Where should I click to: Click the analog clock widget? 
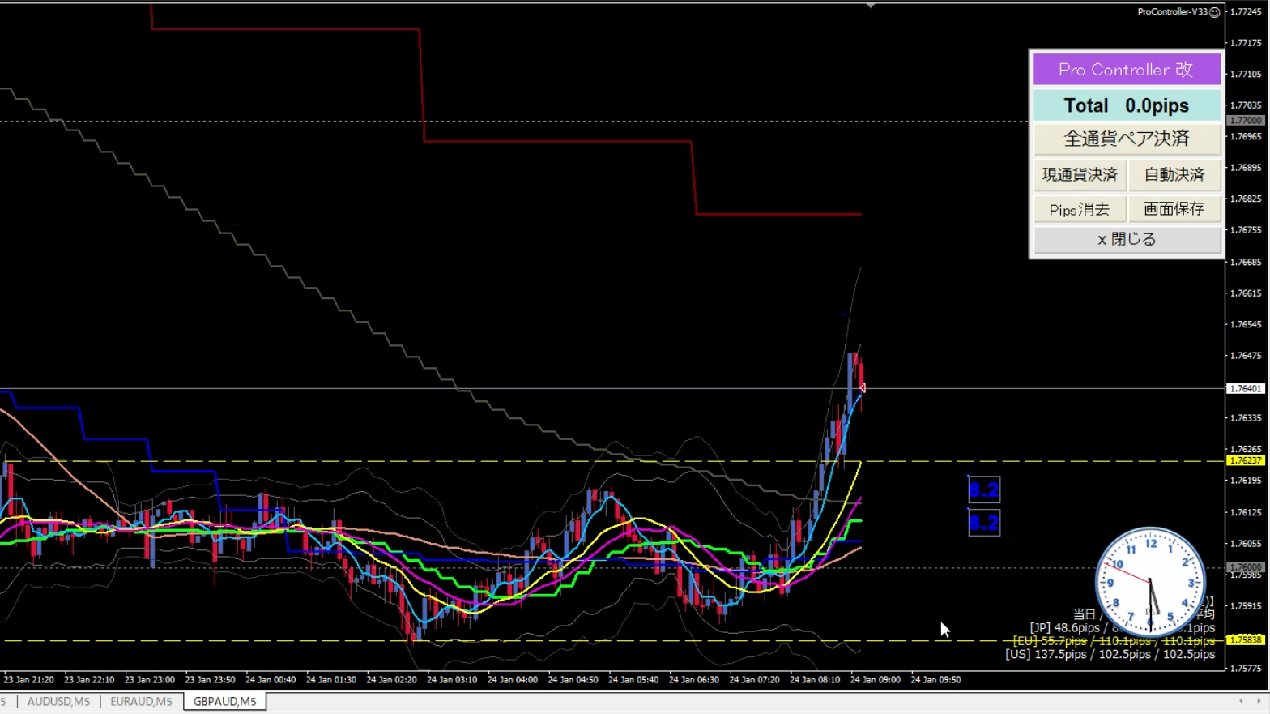(1150, 581)
